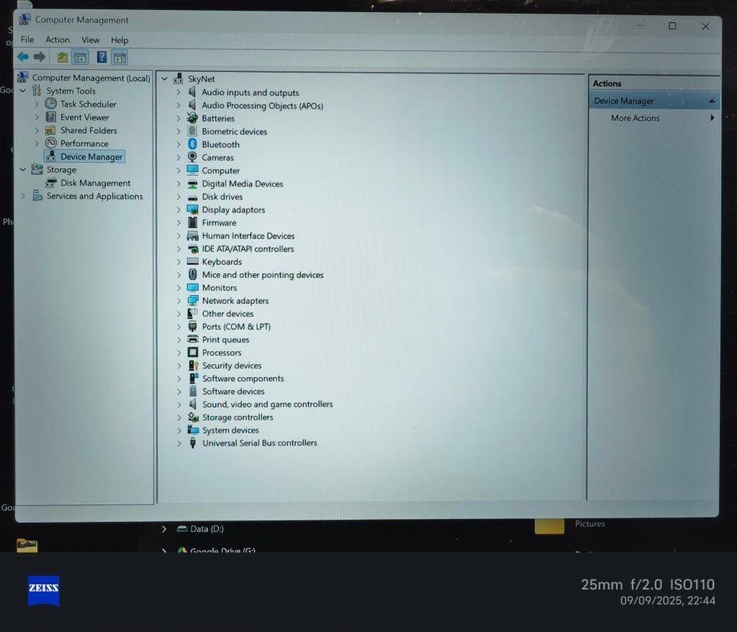Select Computer Management (Local) root
This screenshot has width=737, height=632.
coord(91,78)
